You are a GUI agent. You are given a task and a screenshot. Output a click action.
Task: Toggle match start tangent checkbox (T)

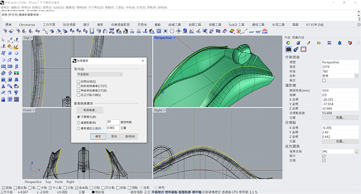78,86
